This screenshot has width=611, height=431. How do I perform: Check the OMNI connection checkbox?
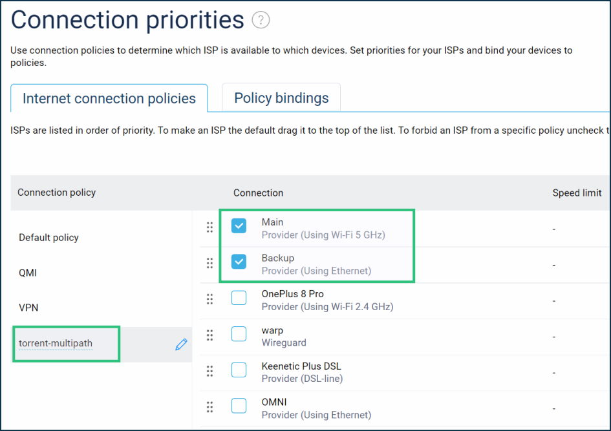239,406
